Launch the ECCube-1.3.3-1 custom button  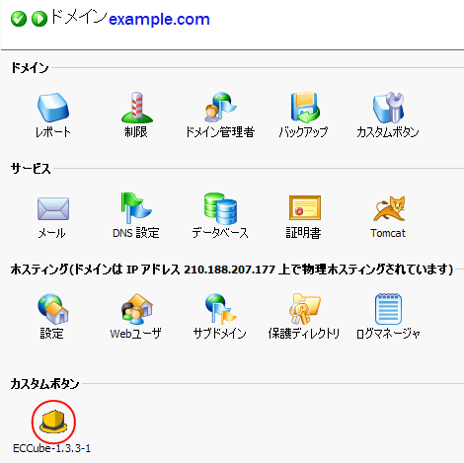(53, 422)
